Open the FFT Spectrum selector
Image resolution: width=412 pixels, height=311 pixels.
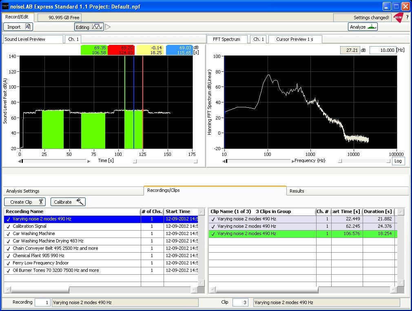click(x=227, y=39)
